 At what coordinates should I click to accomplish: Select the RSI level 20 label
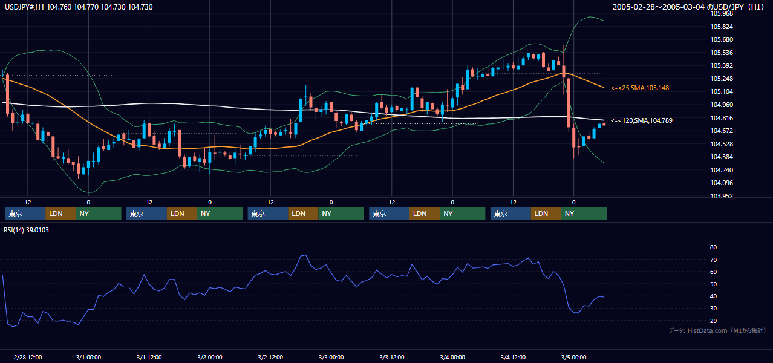[713, 321]
